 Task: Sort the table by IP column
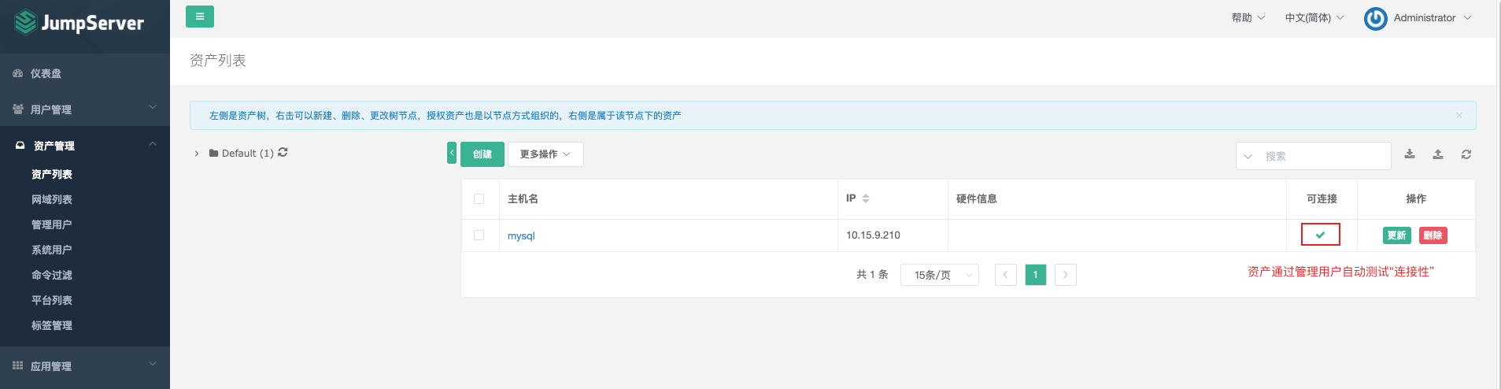click(x=866, y=198)
